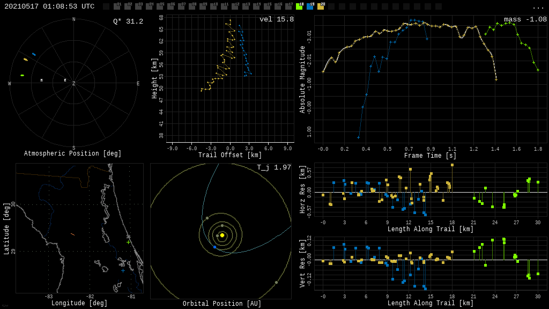Image resolution: width=549 pixels, height=309 pixels.
Task: Click the yellow Sun in orbital plot
Action: 222,235
